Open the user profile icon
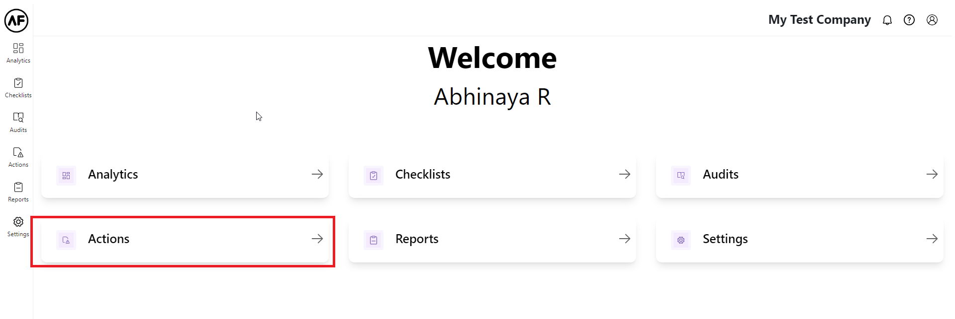This screenshot has height=319, width=955. pos(932,20)
